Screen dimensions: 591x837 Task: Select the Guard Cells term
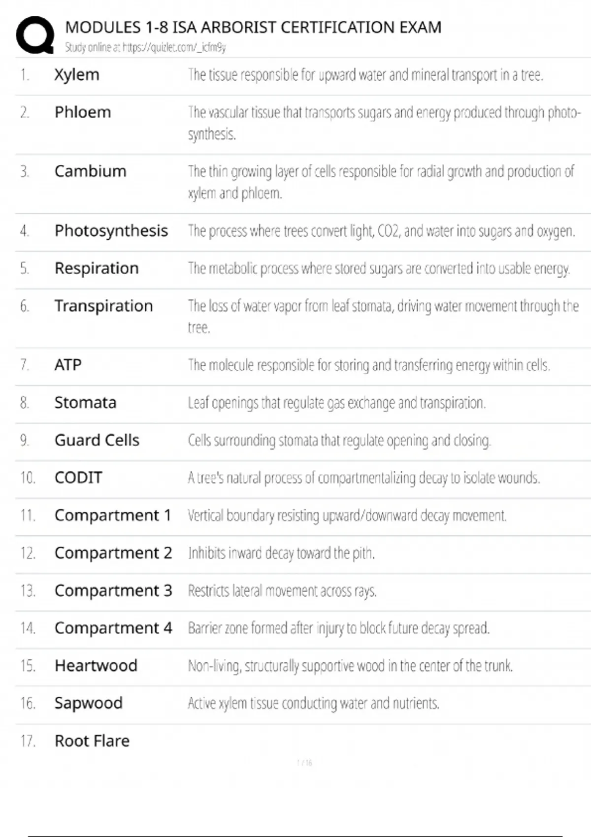pyautogui.click(x=97, y=440)
